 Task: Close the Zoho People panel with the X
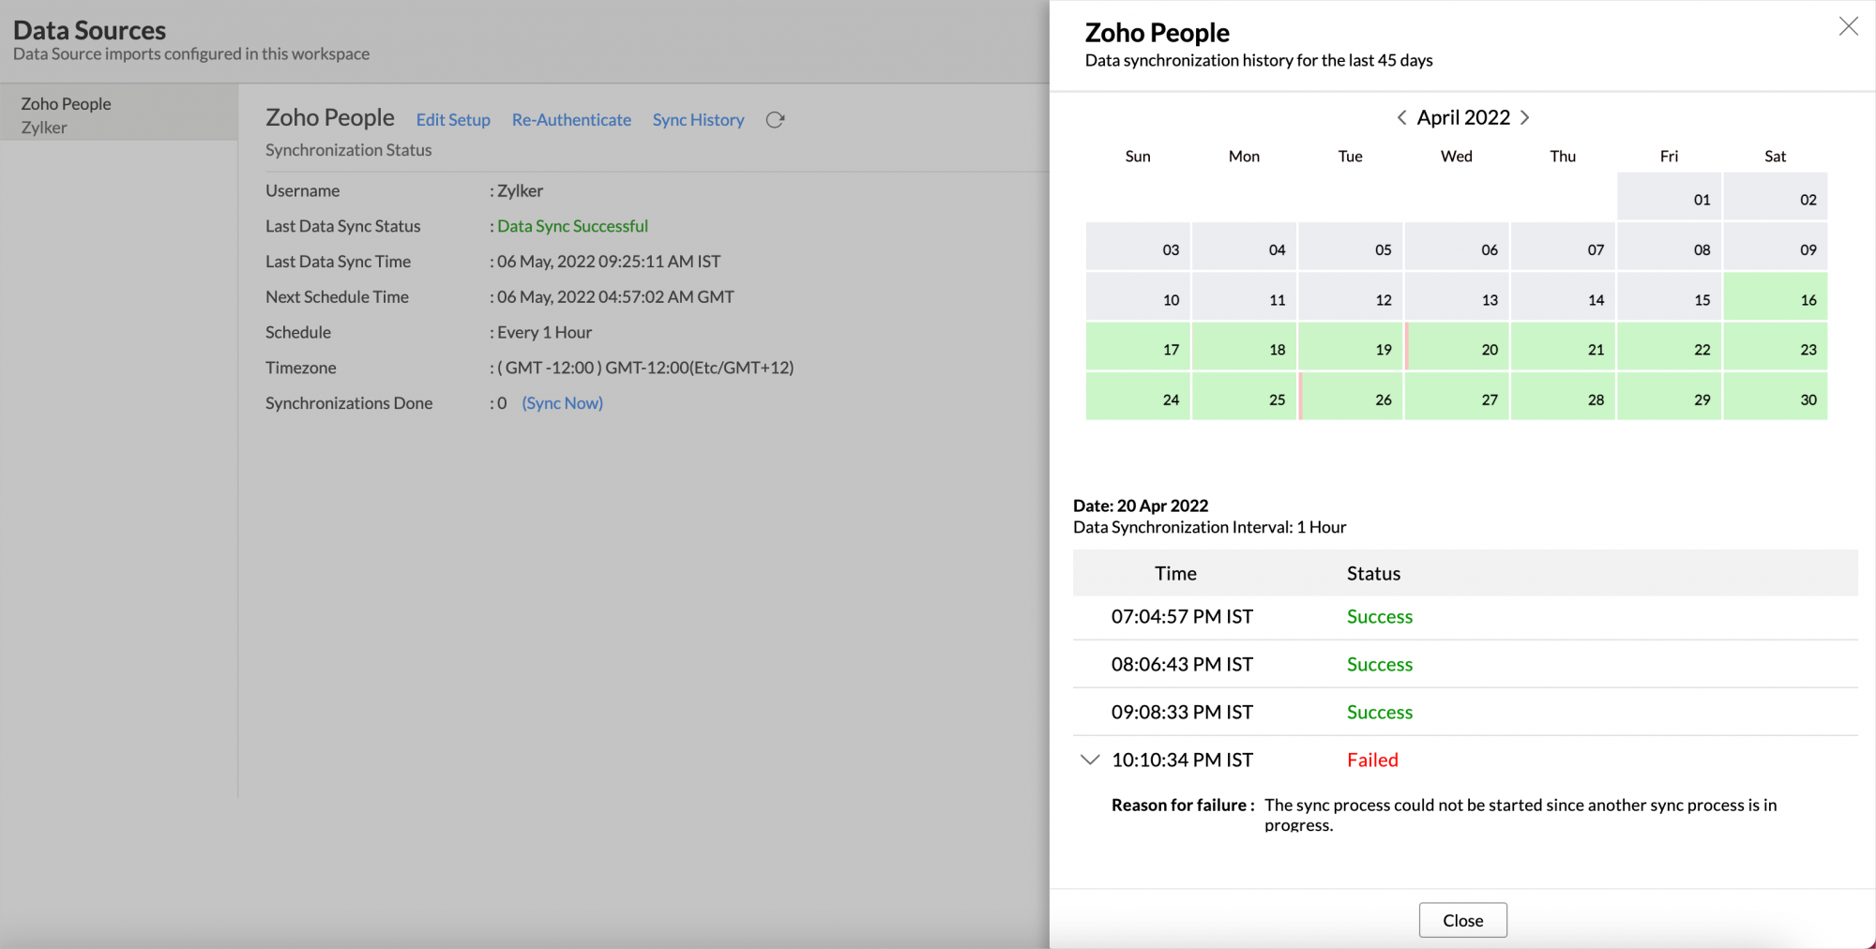(1848, 26)
